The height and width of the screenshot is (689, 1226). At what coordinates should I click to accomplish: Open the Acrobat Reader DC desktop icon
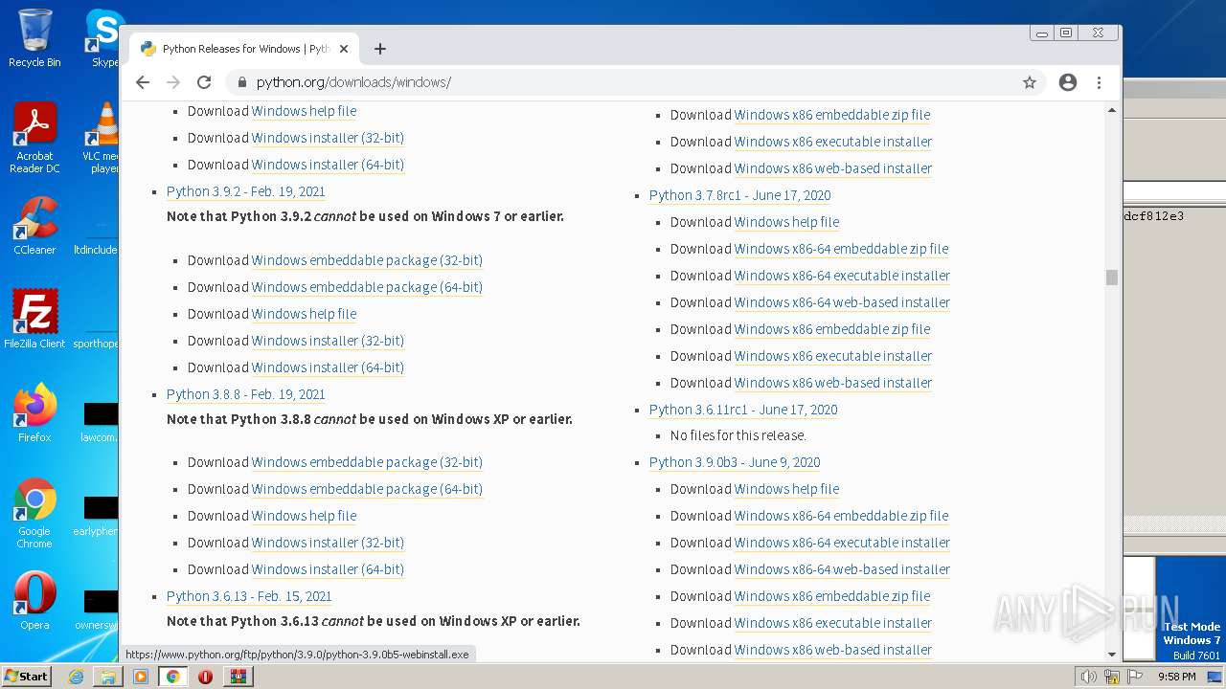[34, 138]
